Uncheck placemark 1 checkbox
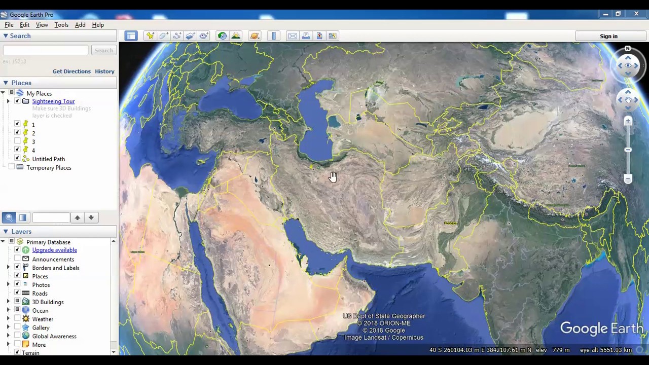 coord(17,124)
